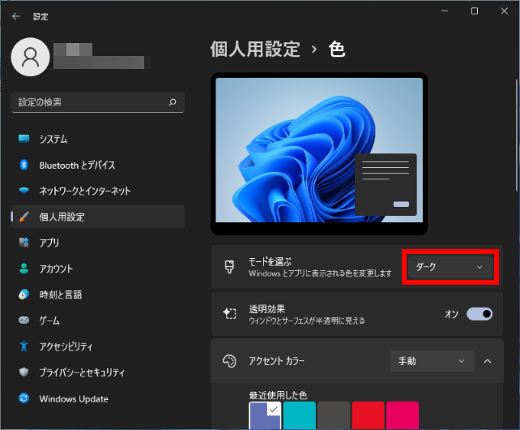Click the search magnifier icon
Screen dimensions: 520x430
pos(173,102)
